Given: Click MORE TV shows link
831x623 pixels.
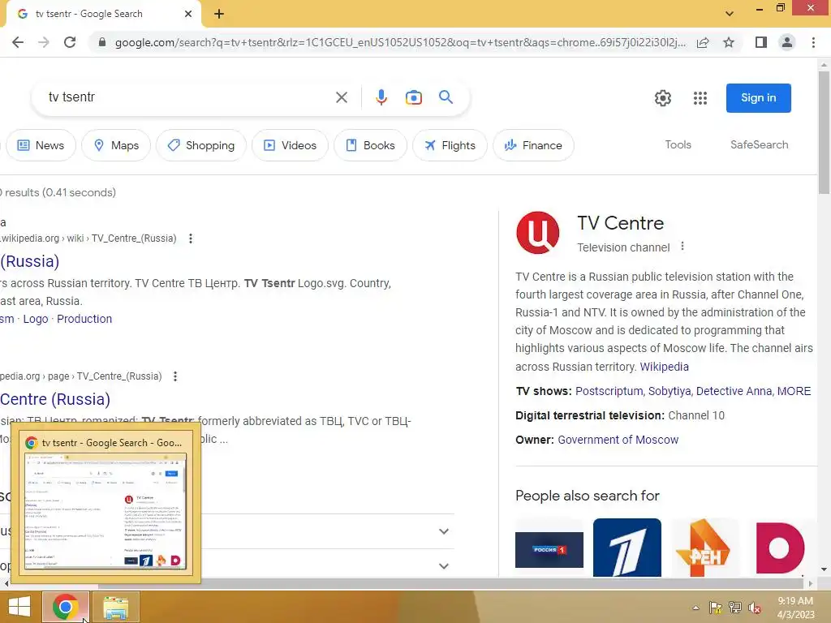Looking at the screenshot, I should (x=794, y=391).
